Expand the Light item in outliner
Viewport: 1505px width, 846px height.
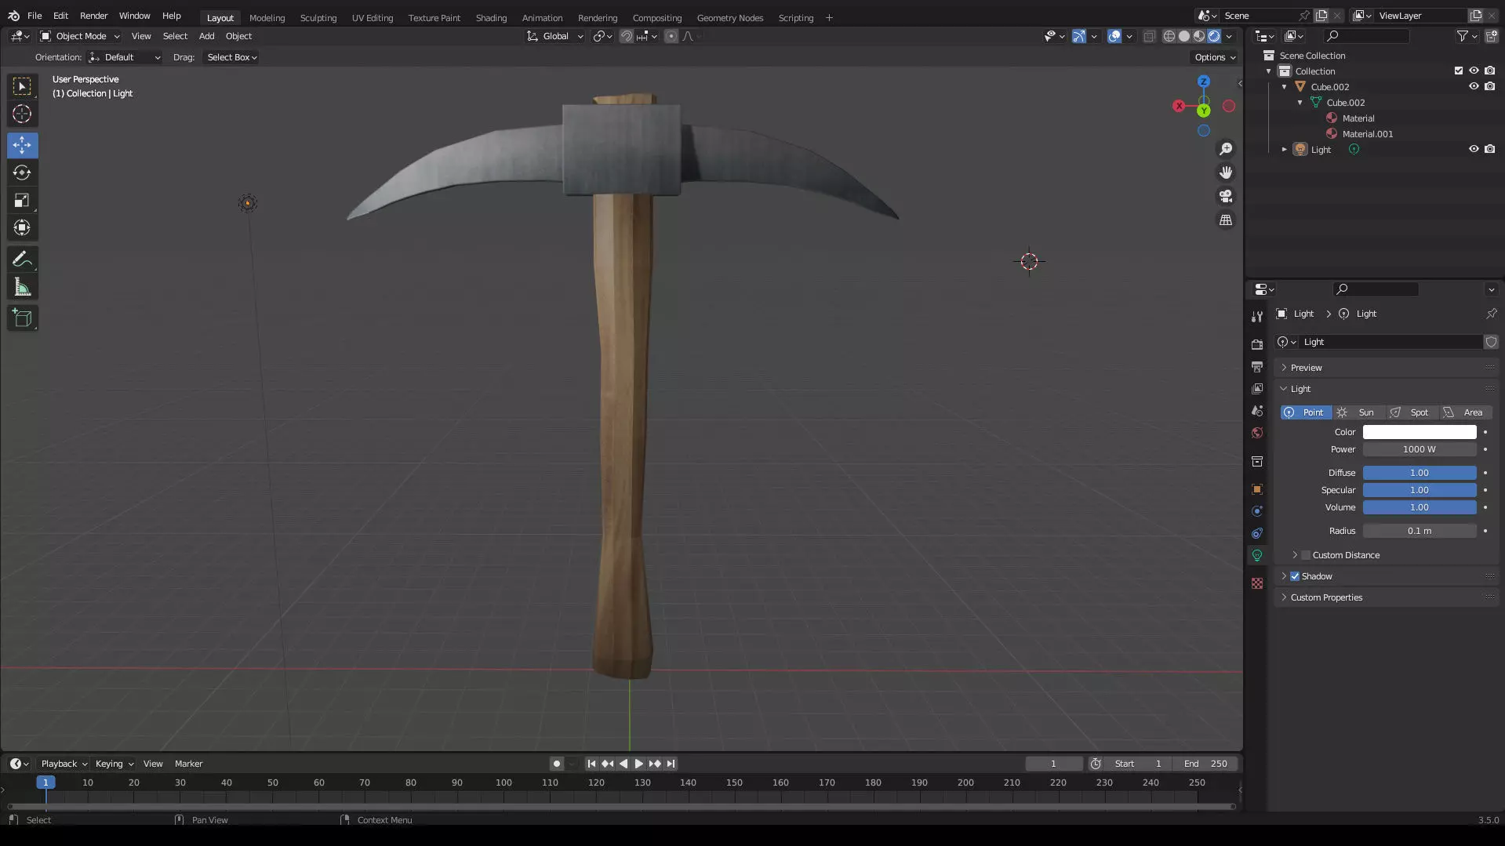[1285, 149]
